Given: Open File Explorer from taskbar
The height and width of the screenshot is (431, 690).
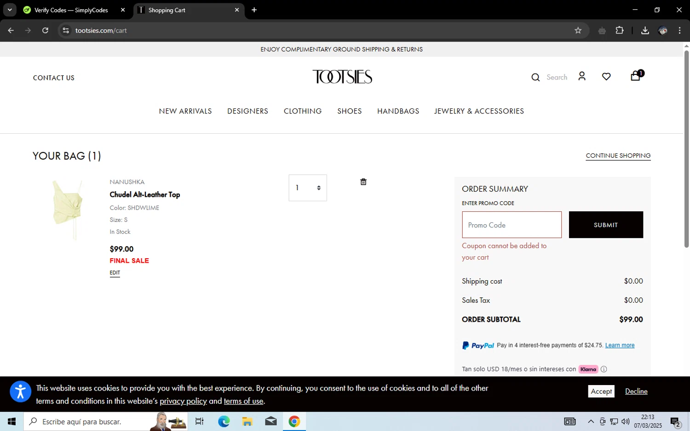Looking at the screenshot, I should [247, 421].
